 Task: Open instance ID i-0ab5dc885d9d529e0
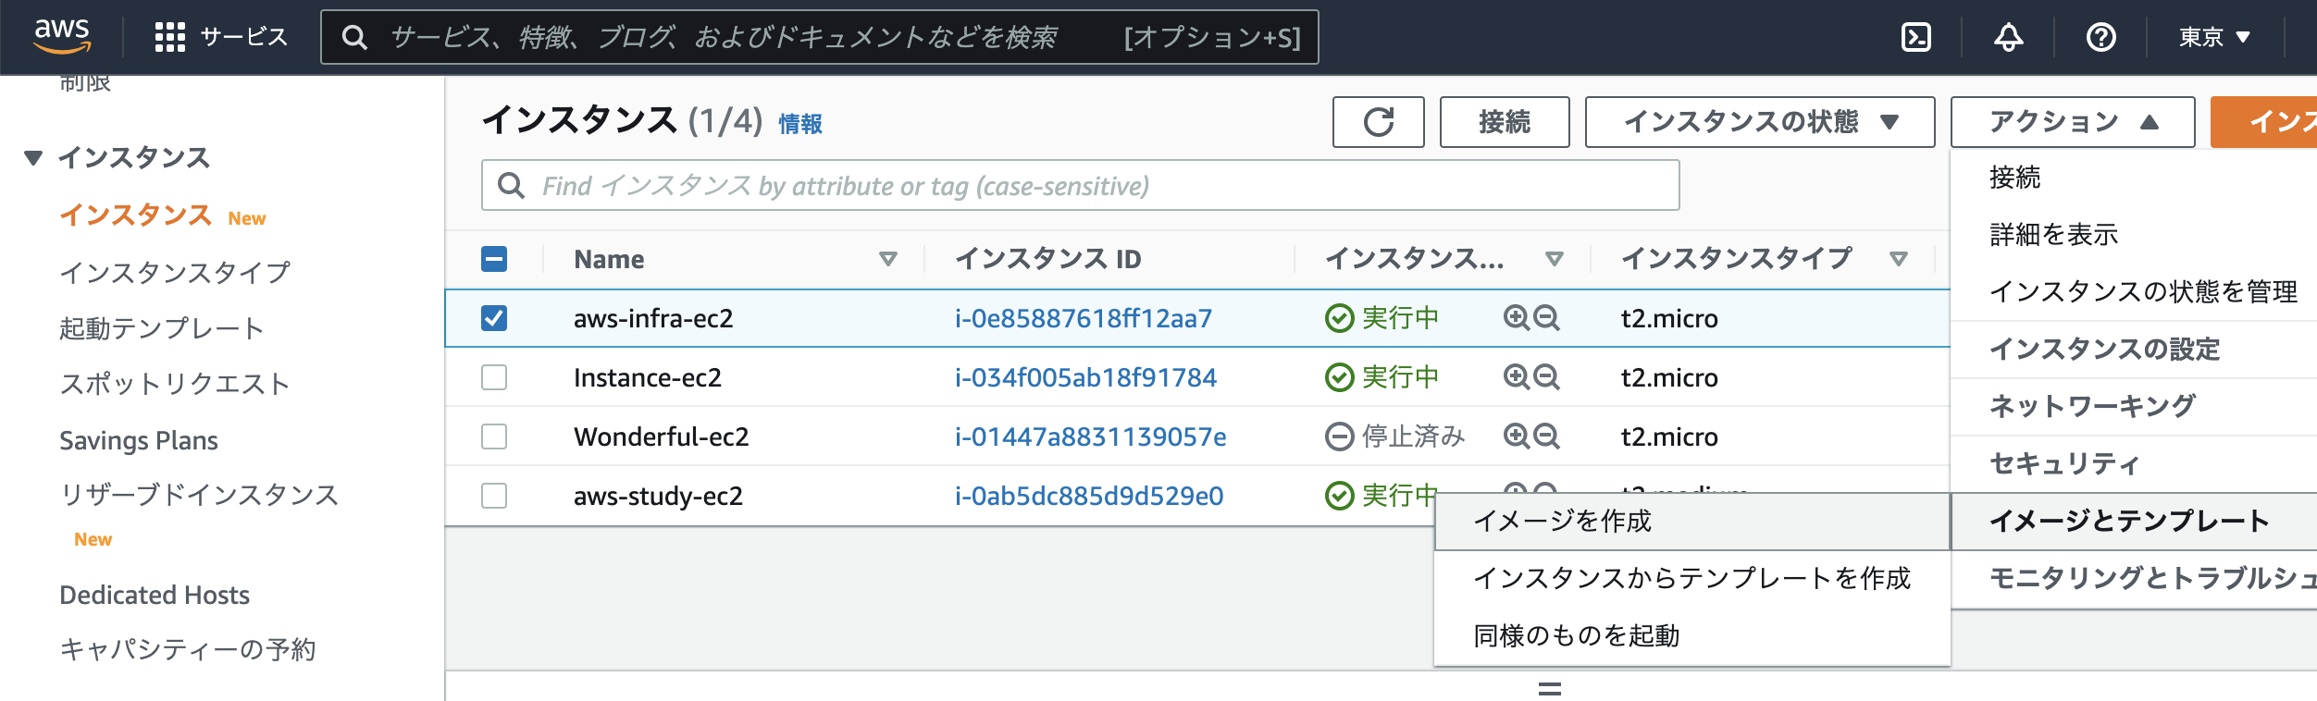pyautogui.click(x=1089, y=496)
